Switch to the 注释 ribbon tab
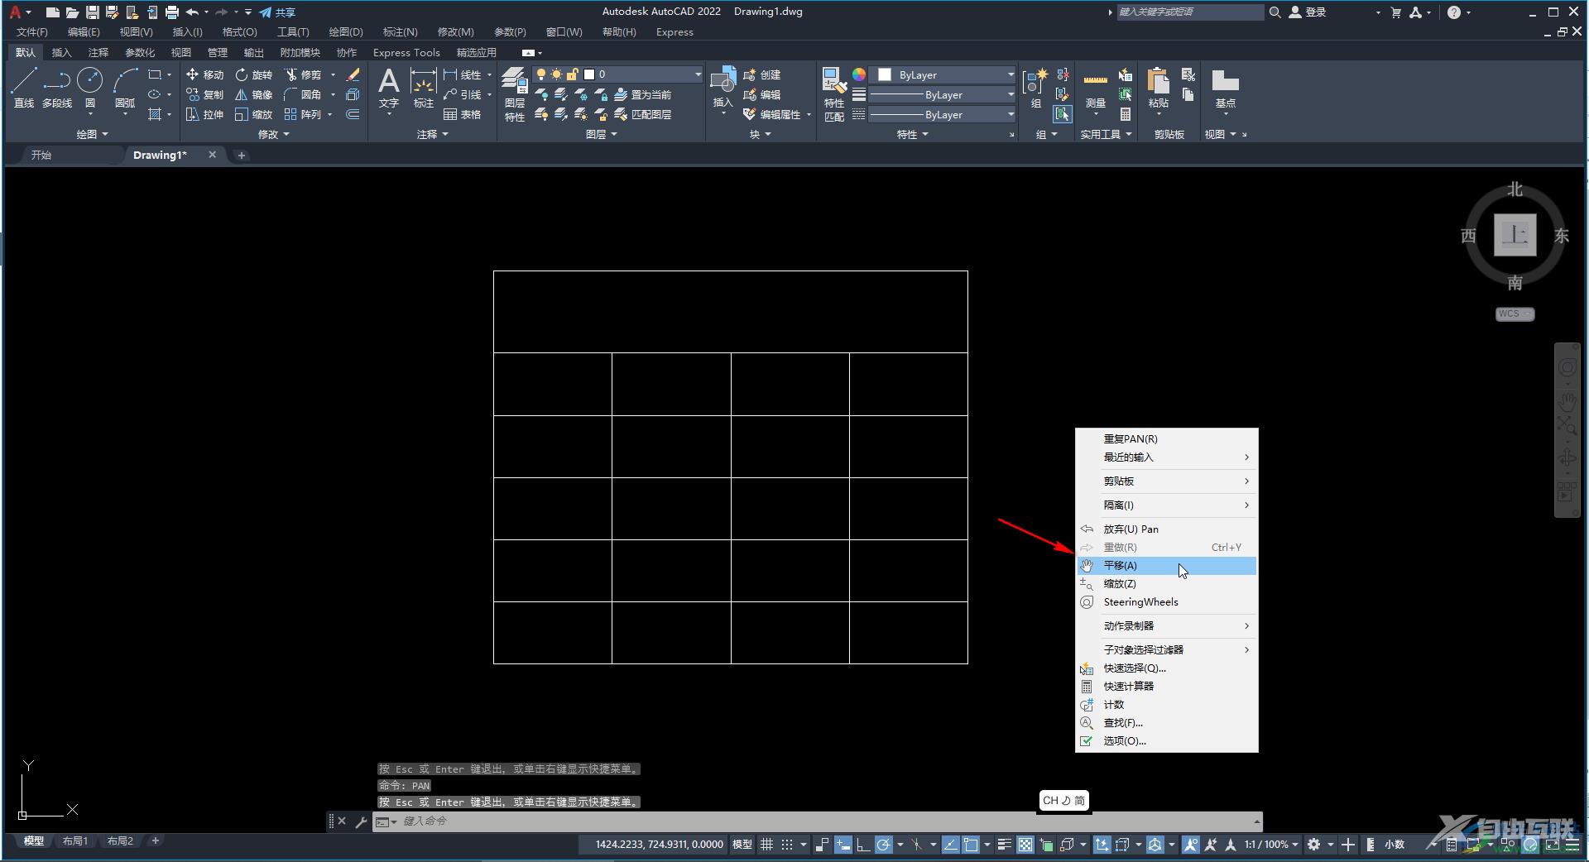Image resolution: width=1589 pixels, height=862 pixels. (98, 52)
